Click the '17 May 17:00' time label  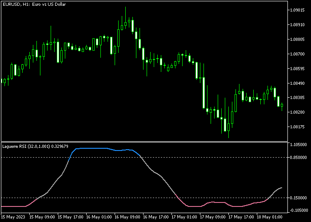pyautogui.click(x=241, y=217)
